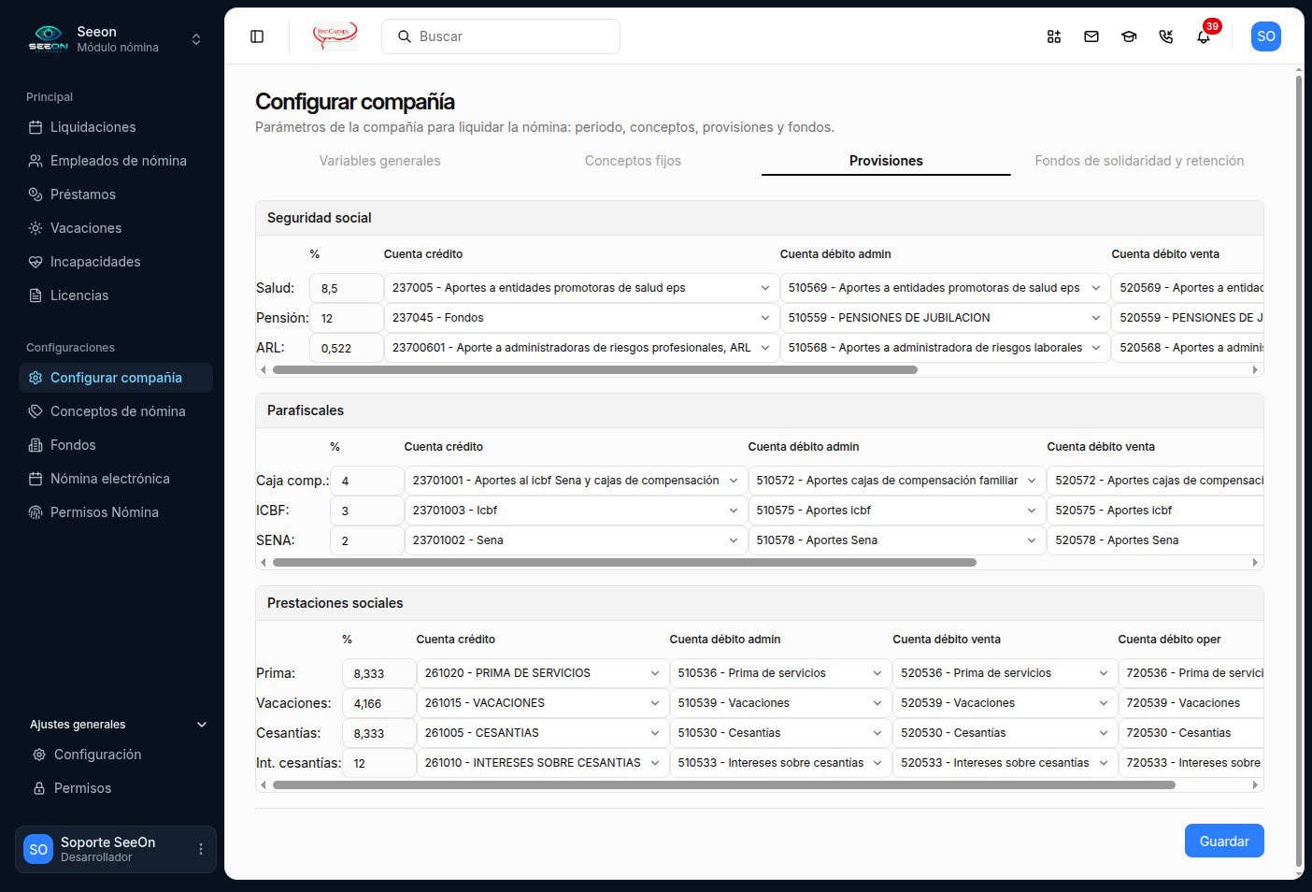Open the Salud cuenta crédito dropdown
This screenshot has height=892, width=1312.
[581, 288]
